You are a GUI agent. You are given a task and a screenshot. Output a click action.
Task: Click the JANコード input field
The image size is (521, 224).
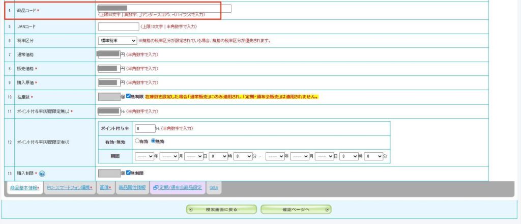click(118, 26)
